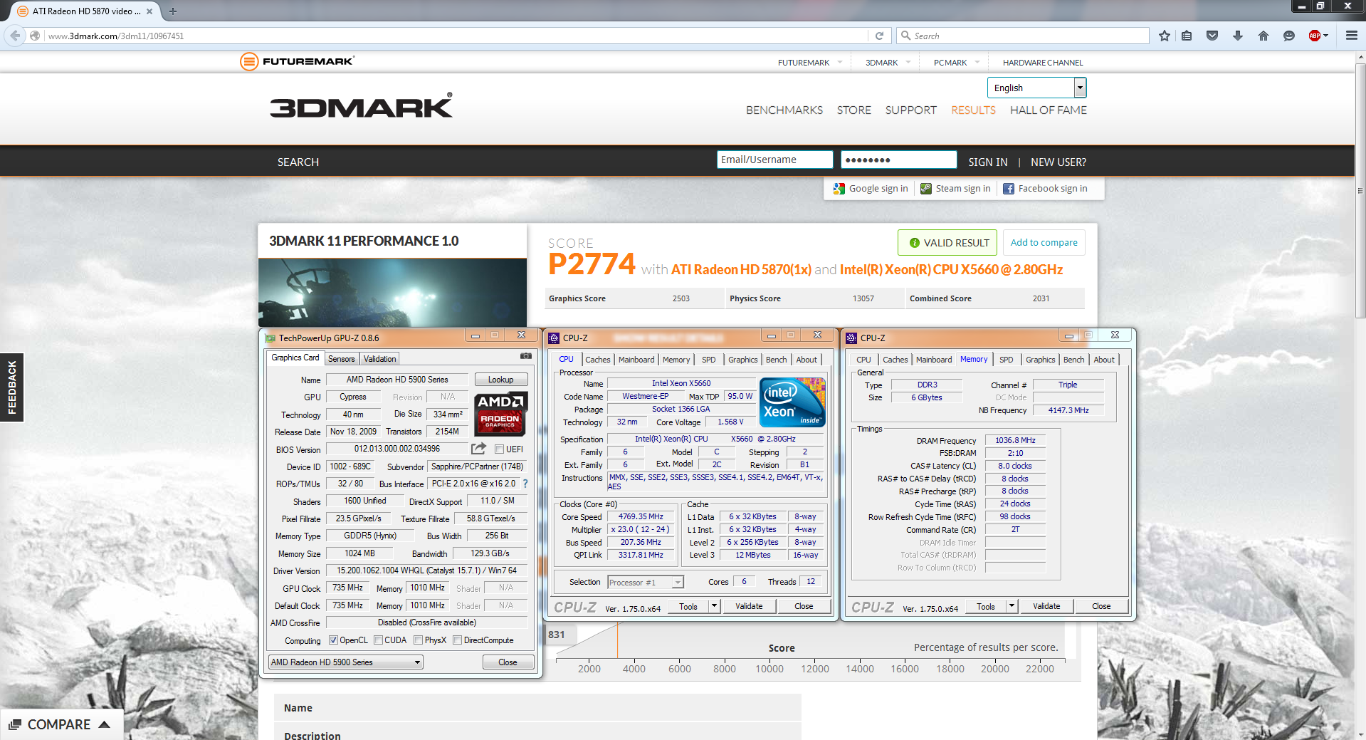Open the HARDWARE CHANNEL link
Viewport: 1366px width, 740px height.
point(1043,63)
